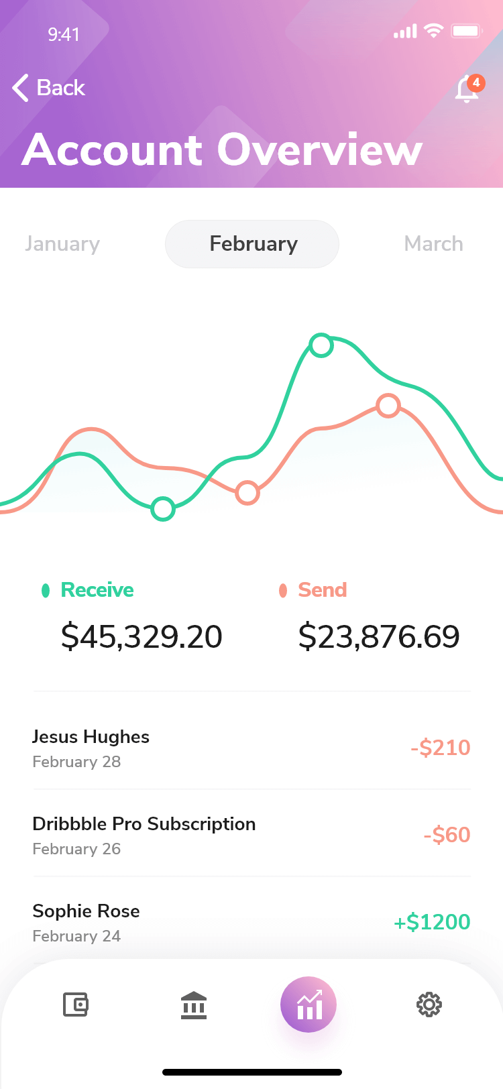
Task: Tap the Wi-Fi status icon
Action: tap(434, 31)
